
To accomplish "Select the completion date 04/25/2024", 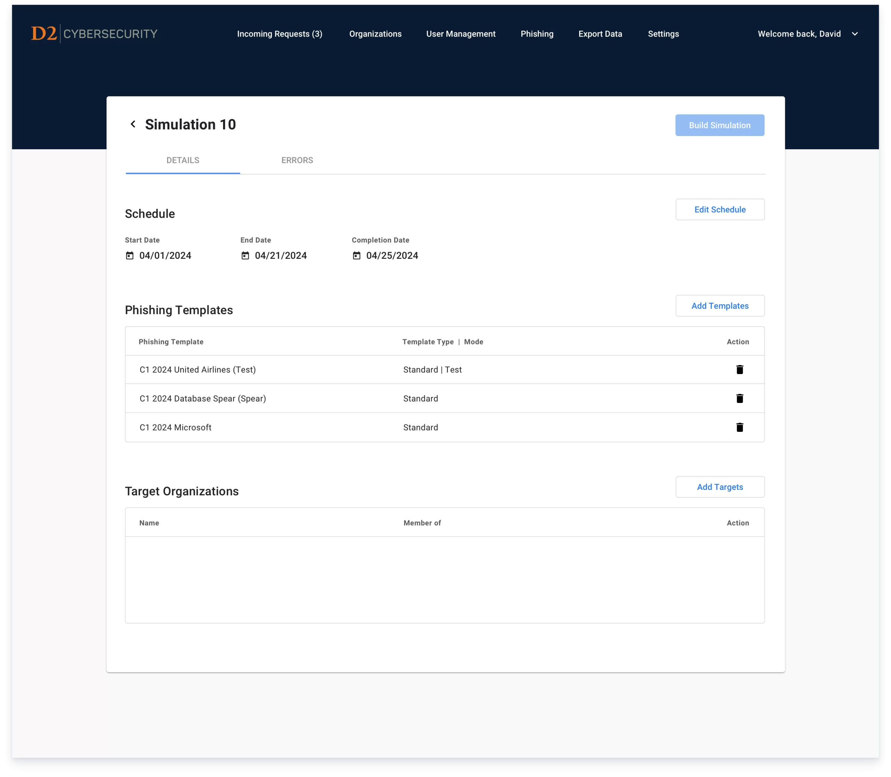I will 392,255.
